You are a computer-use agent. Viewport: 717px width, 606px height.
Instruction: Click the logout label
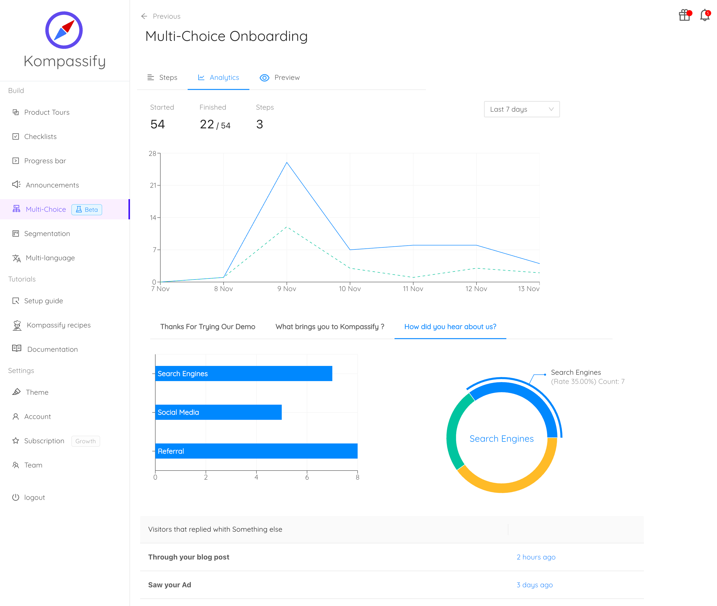point(34,497)
